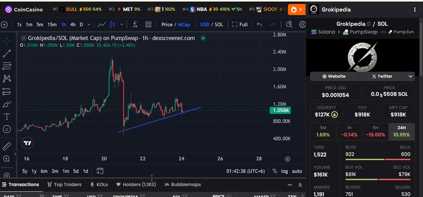Undo the last chart action
Image resolution: width=423 pixels, height=197 pixels.
click(259, 25)
